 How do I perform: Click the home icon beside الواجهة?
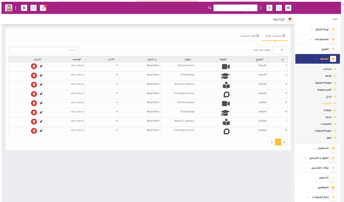(290, 19)
